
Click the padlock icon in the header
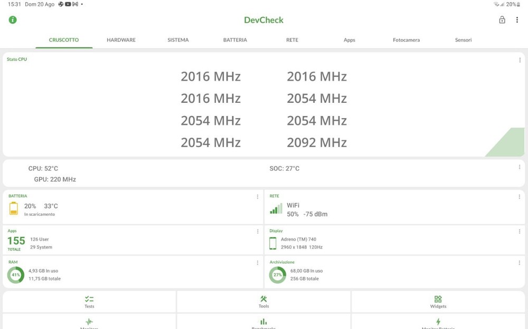[502, 20]
